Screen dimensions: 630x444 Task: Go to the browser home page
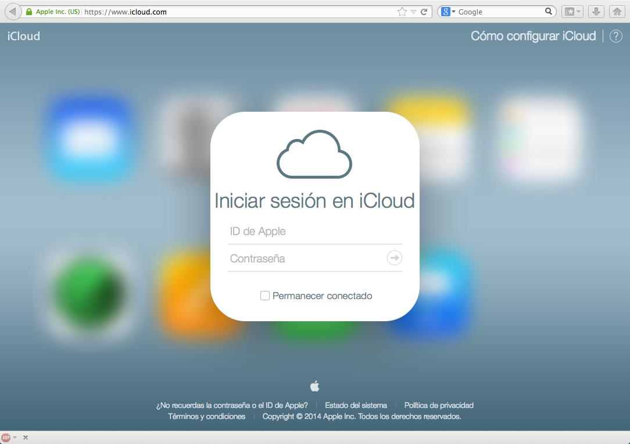[x=617, y=12]
